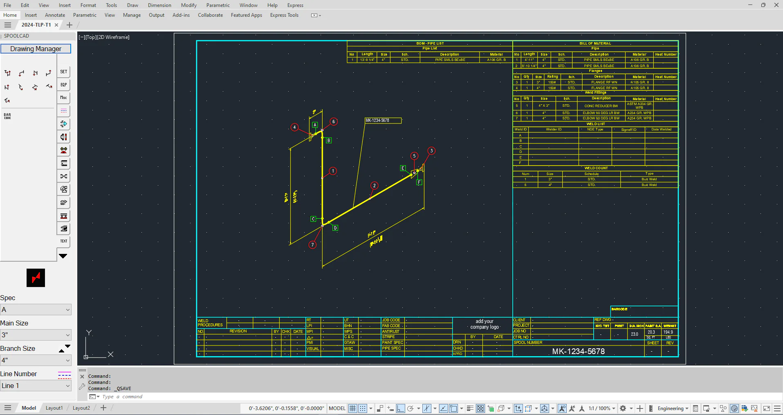The width and height of the screenshot is (783, 415).
Task: Pick third routing icon in second row
Action: click(35, 87)
